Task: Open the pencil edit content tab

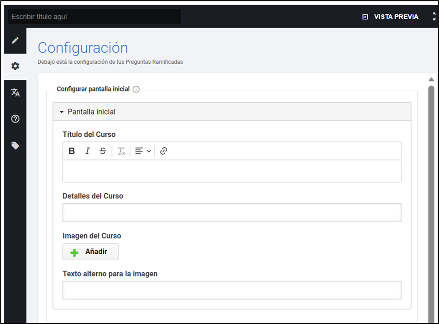Action: click(15, 40)
